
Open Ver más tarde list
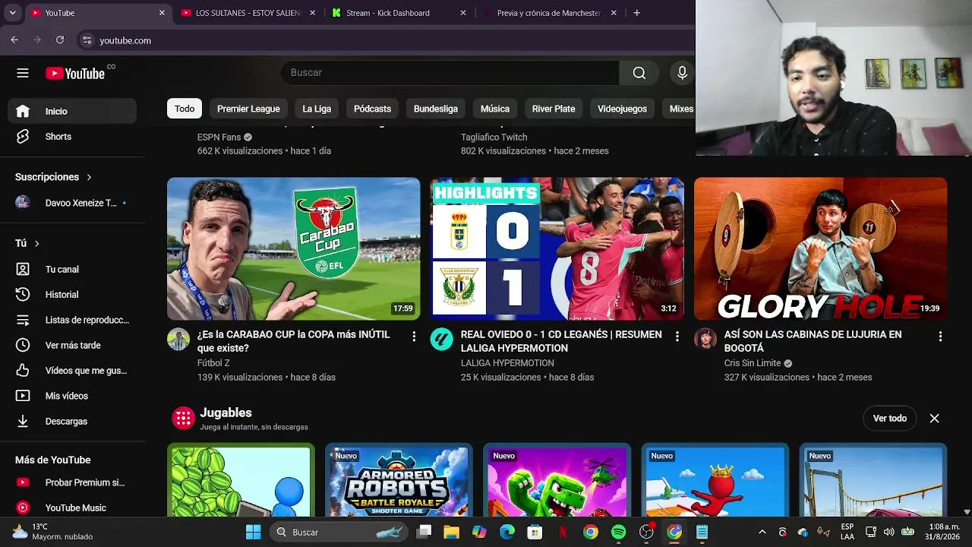[73, 345]
